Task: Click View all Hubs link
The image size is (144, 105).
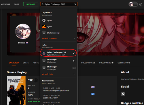Action: tap(48, 74)
